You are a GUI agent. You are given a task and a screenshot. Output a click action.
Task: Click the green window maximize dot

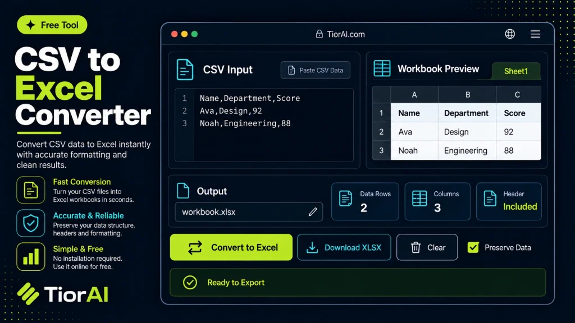click(194, 34)
